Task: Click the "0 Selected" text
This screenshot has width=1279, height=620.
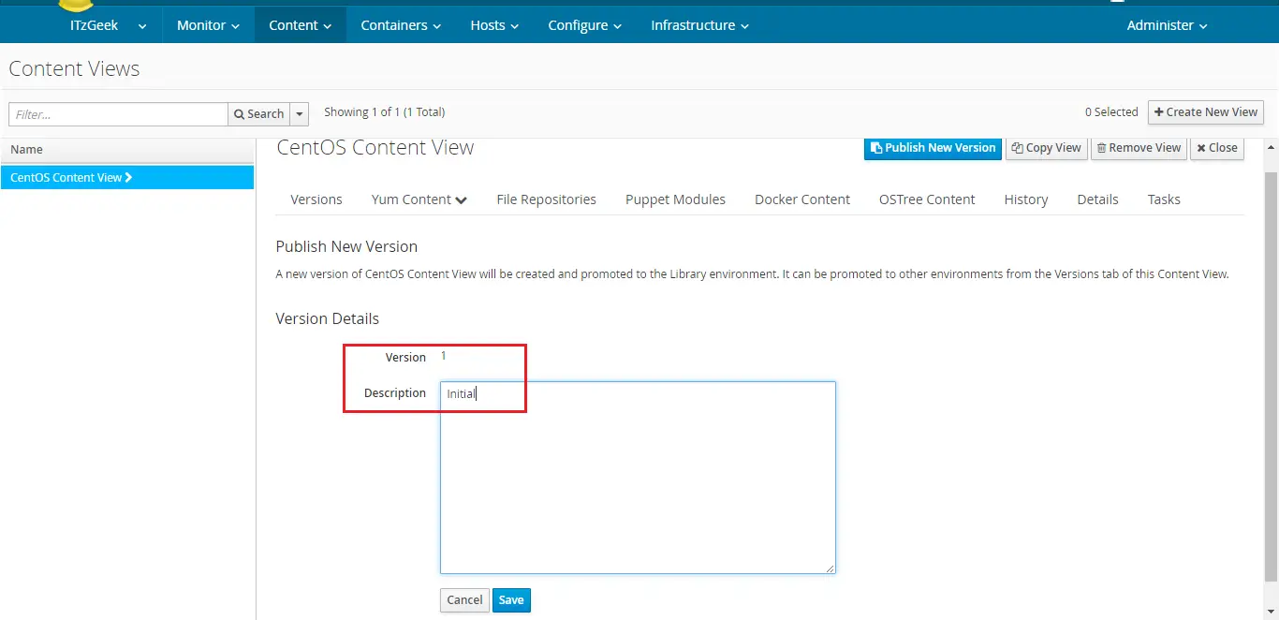Action: 1111,112
